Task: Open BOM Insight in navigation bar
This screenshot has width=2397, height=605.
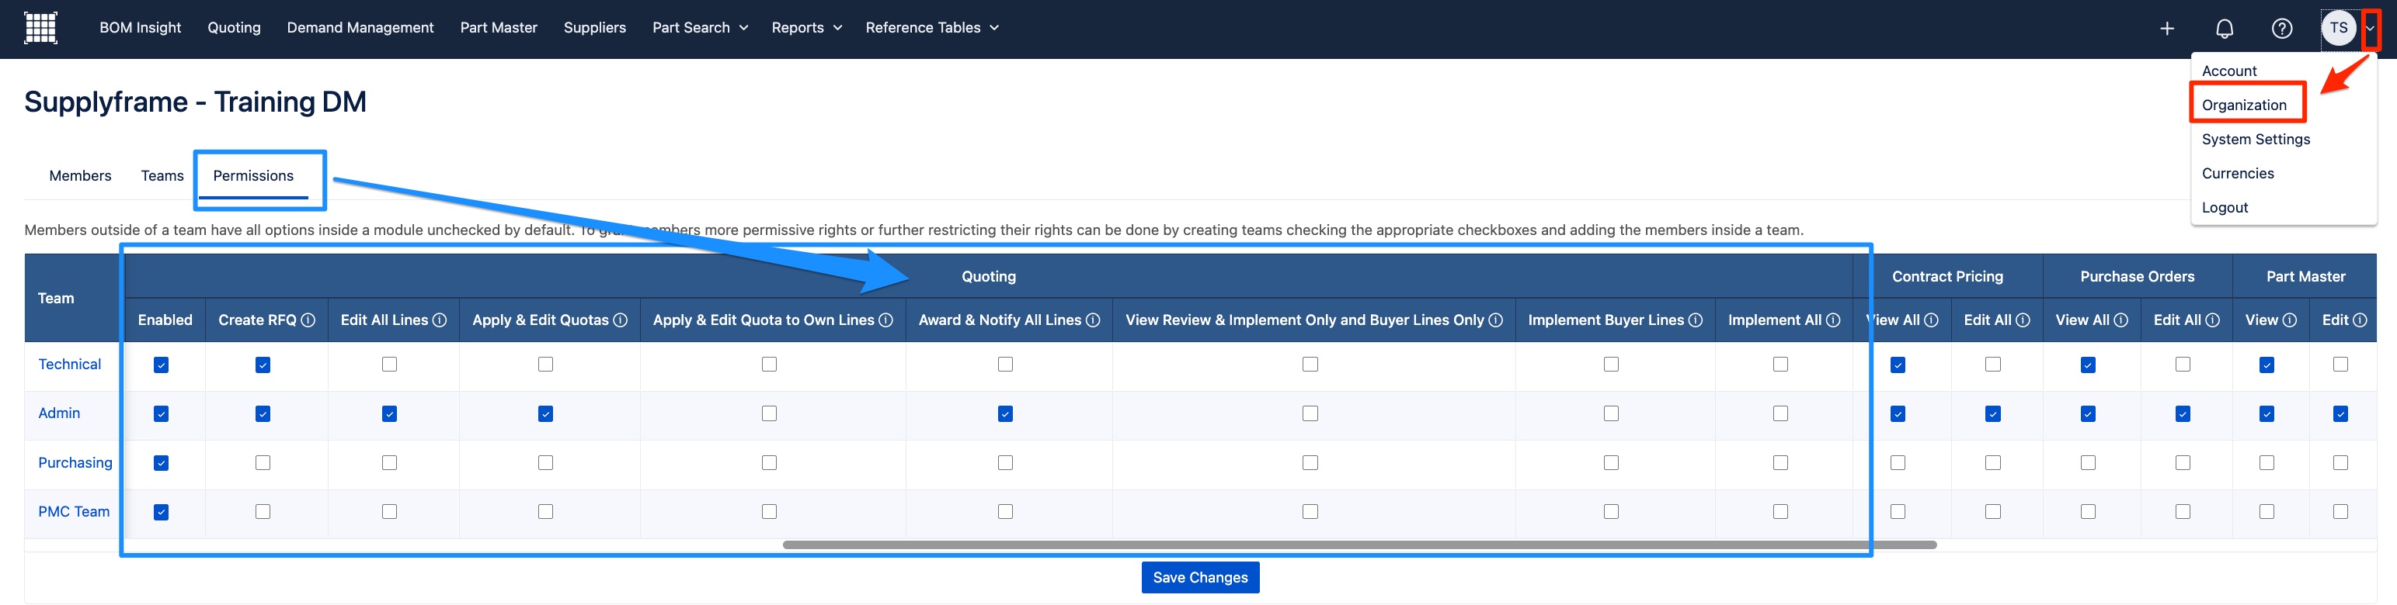Action: tap(141, 28)
